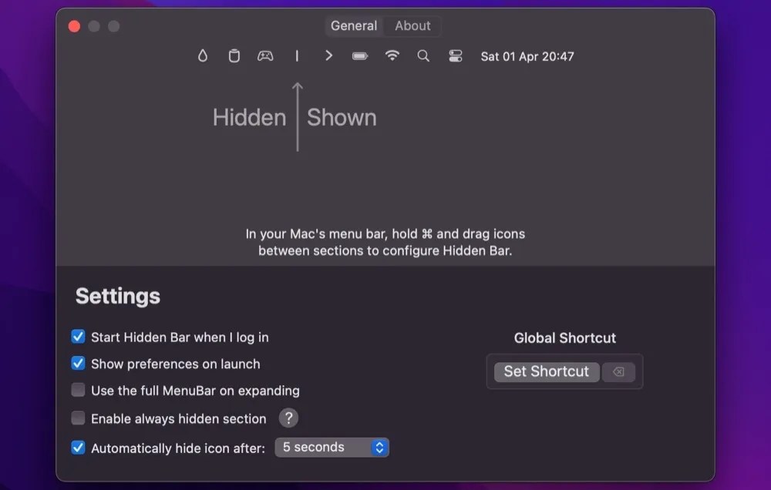Viewport: 771px width, 490px height.
Task: Switch to the General tab
Action: (354, 25)
